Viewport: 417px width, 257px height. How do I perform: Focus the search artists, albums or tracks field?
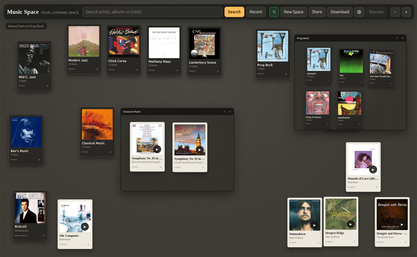152,12
